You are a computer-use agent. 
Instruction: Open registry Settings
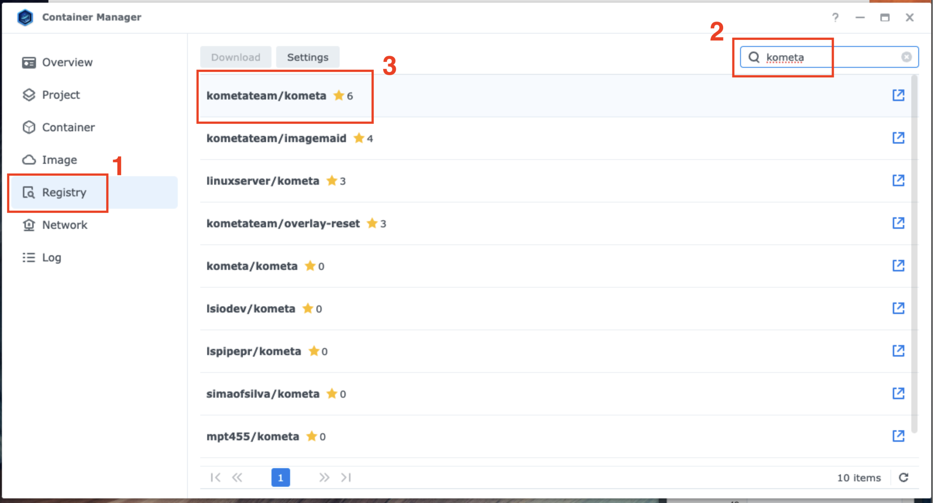click(x=308, y=57)
